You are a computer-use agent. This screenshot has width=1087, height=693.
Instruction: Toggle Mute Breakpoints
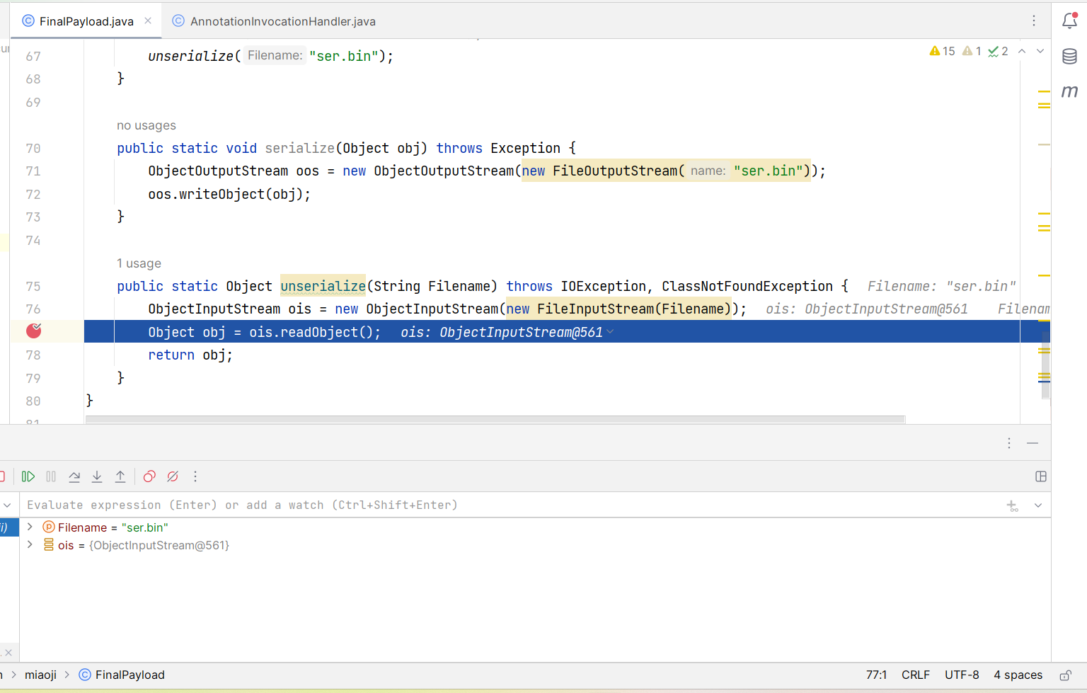coord(173,476)
